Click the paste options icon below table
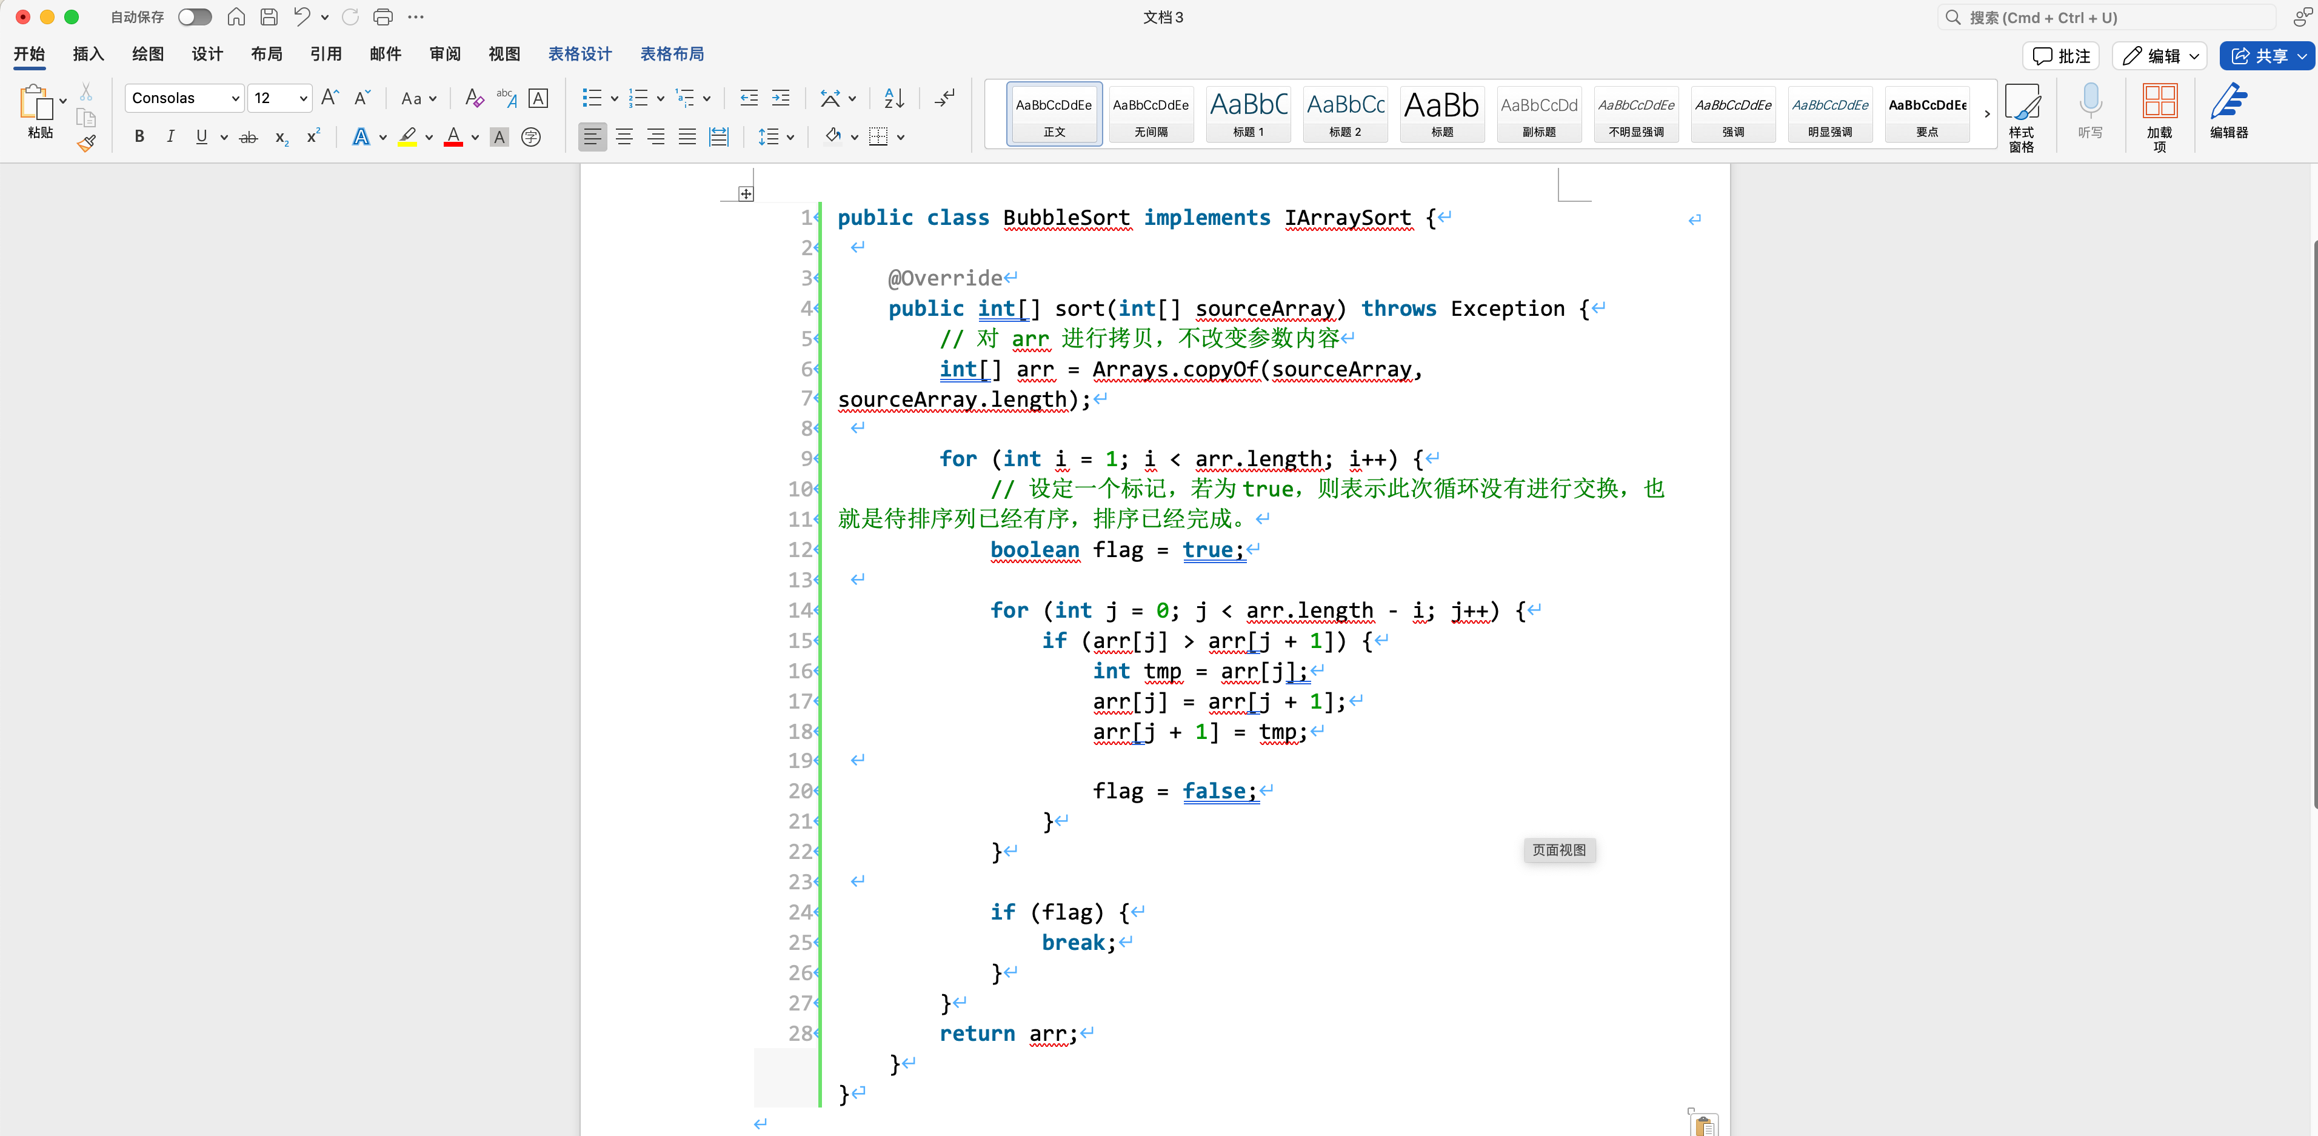 tap(1703, 1124)
